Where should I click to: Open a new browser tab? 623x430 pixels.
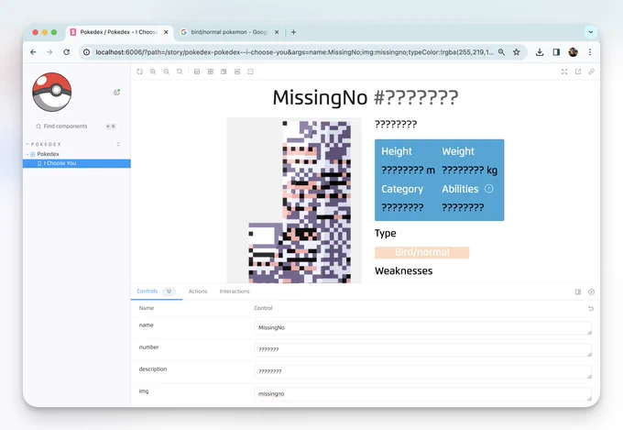pyautogui.click(x=293, y=32)
